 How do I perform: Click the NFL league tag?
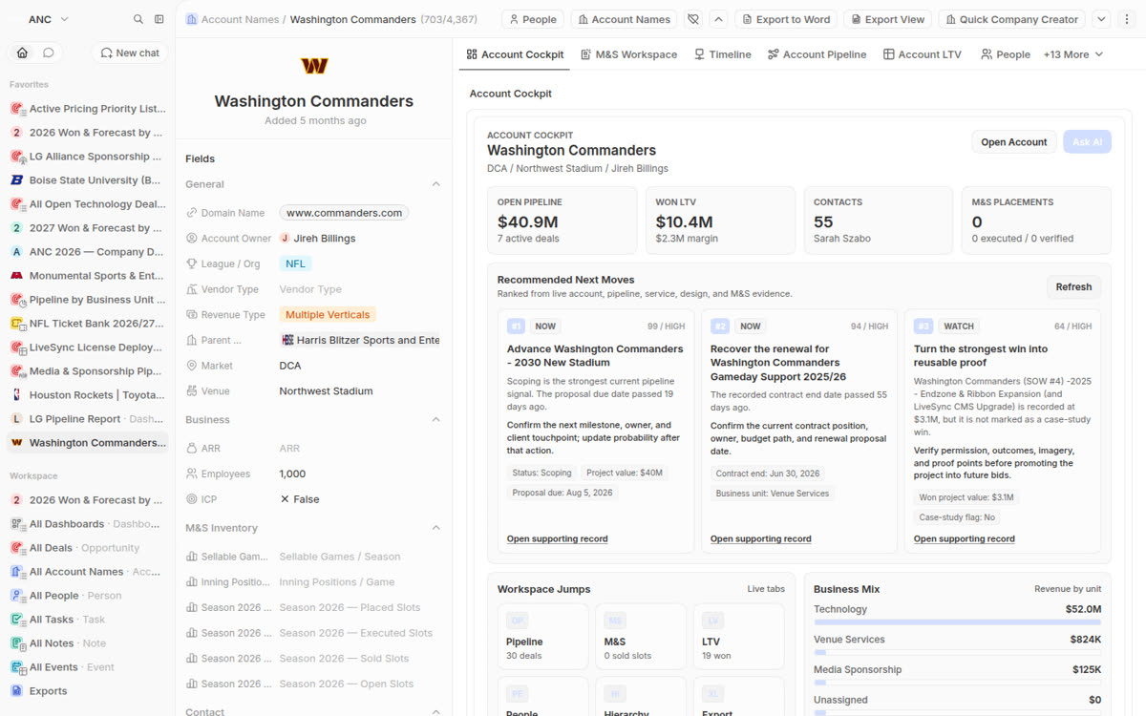click(x=295, y=263)
